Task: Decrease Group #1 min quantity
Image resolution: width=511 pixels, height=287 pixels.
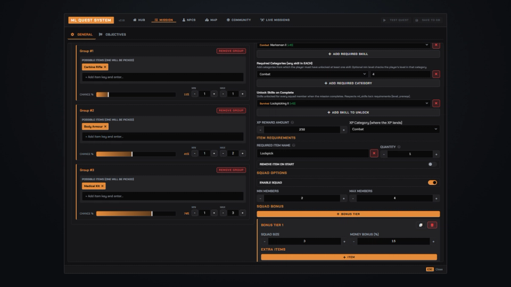Action: [195, 94]
